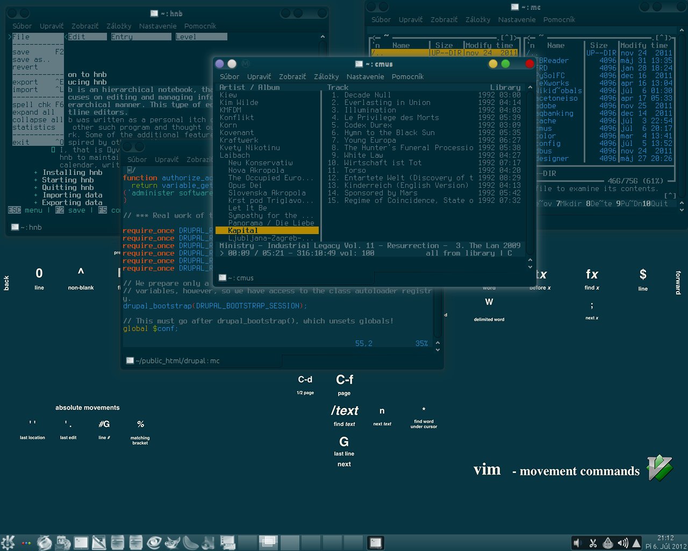Click the muted speaker tray icon
The width and height of the screenshot is (688, 551).
tap(578, 543)
